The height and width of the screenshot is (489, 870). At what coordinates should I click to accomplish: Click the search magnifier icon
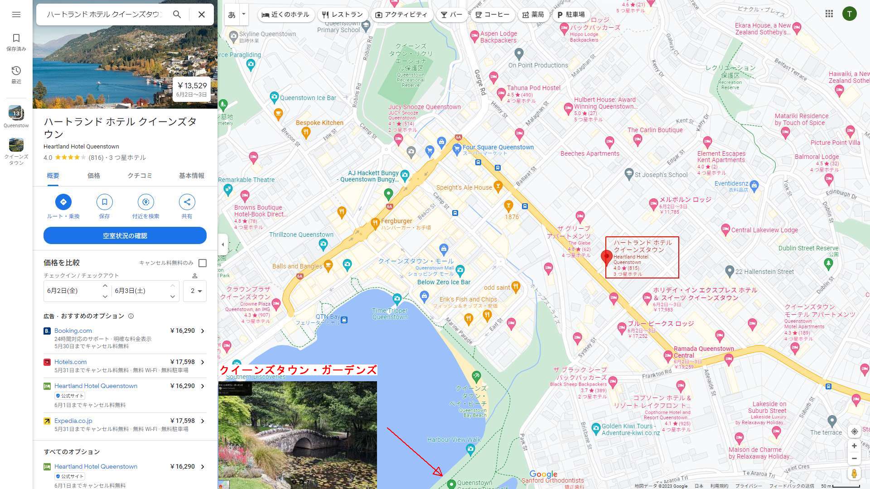tap(177, 14)
